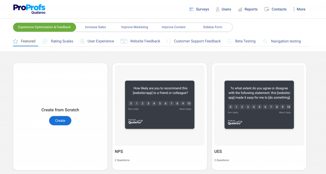Open the Reports menu

pos(248,9)
